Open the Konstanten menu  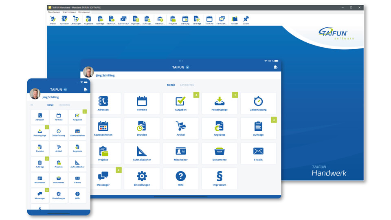[x=84, y=12]
